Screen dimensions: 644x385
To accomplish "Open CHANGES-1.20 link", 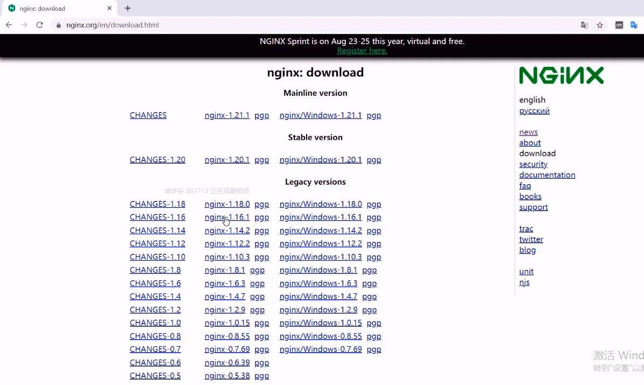I will point(157,160).
